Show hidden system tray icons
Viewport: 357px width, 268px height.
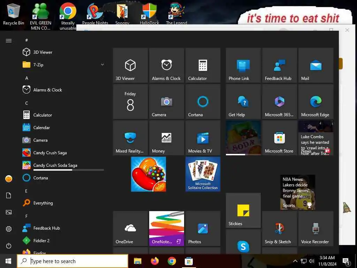pos(295,261)
